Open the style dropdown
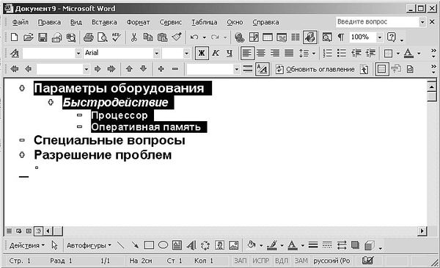 coord(78,53)
